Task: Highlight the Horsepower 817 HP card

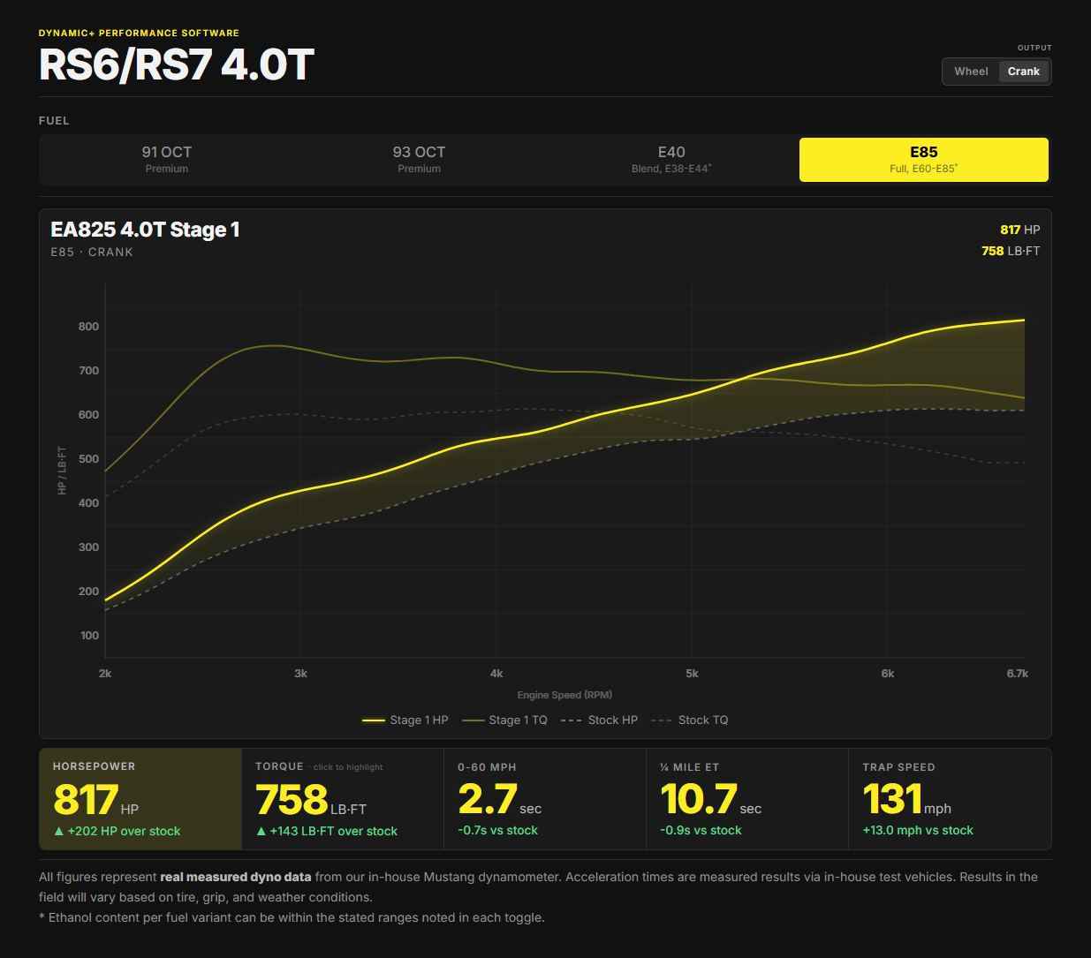Action: (140, 799)
